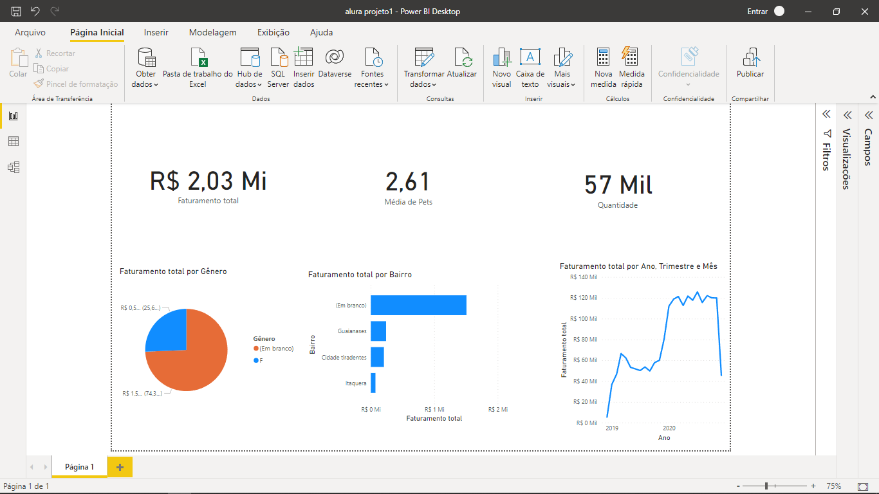Switch to Report view in sidebar
Viewport: 879px width, 494px height.
(13, 116)
